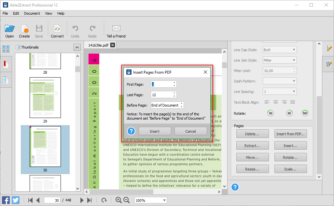Click the Scale... pages button
Image resolution: width=334 pixels, height=206 pixels.
pyautogui.click(x=291, y=169)
